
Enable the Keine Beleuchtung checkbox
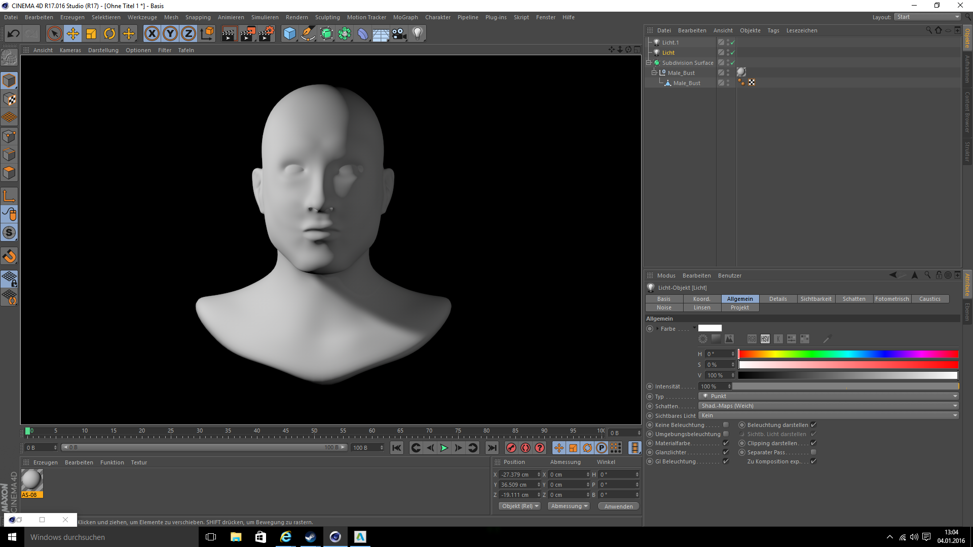pyautogui.click(x=726, y=425)
